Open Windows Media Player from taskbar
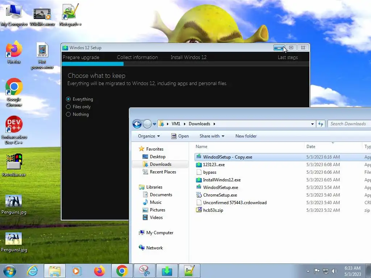 coord(76,271)
